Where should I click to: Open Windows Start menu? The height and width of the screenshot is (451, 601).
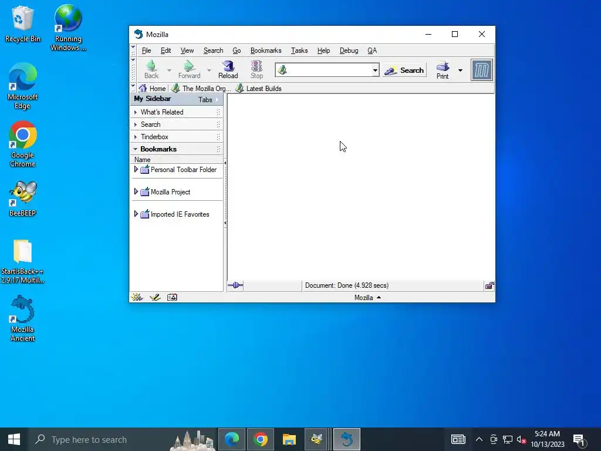click(14, 439)
